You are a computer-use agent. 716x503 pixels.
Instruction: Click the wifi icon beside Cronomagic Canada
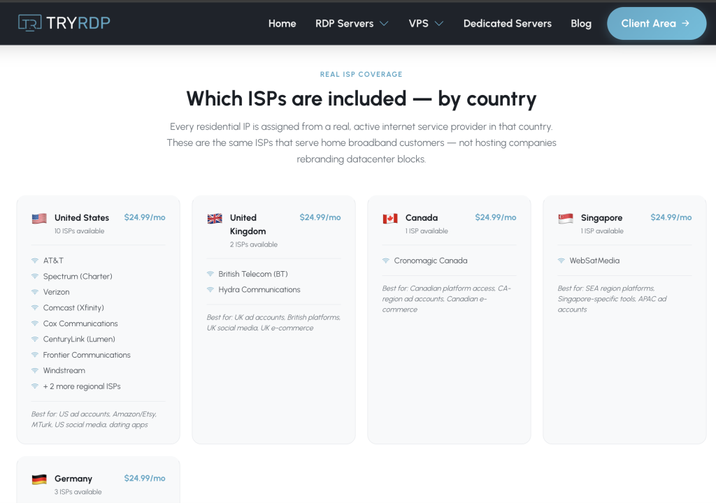point(385,261)
